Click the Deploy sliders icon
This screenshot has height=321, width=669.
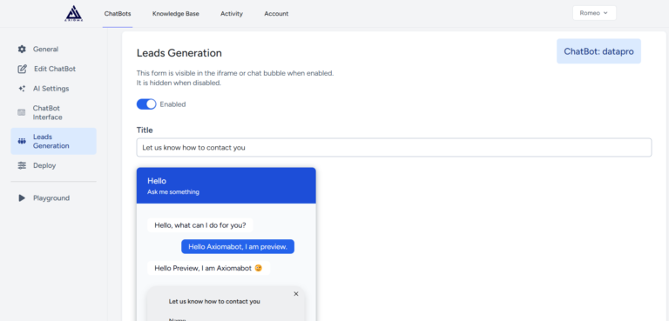click(x=22, y=165)
